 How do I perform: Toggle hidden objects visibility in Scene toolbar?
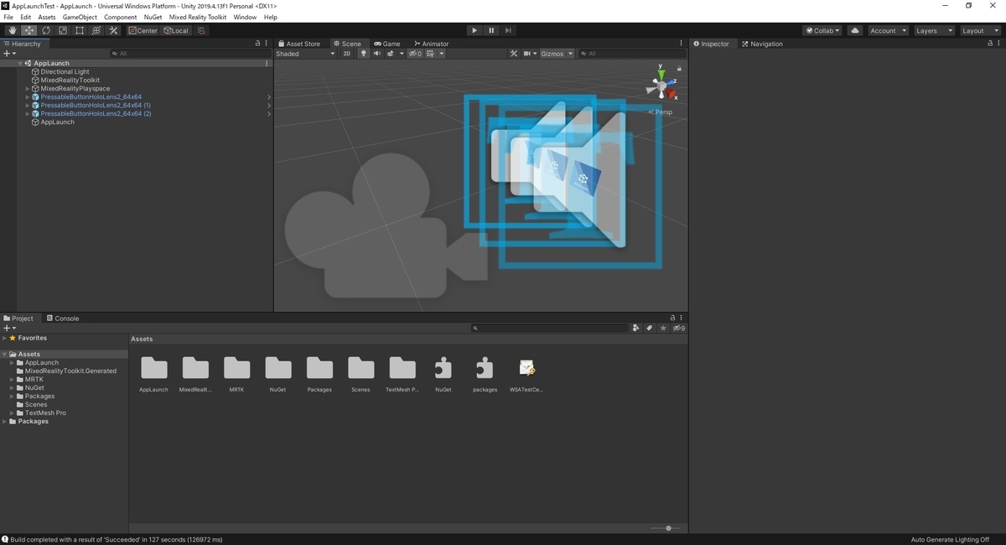tap(414, 54)
